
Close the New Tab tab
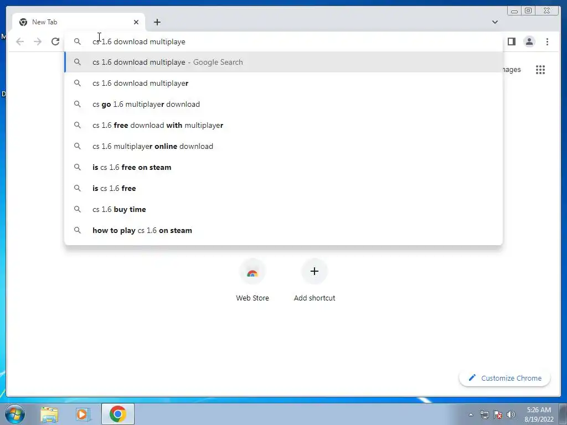point(136,22)
